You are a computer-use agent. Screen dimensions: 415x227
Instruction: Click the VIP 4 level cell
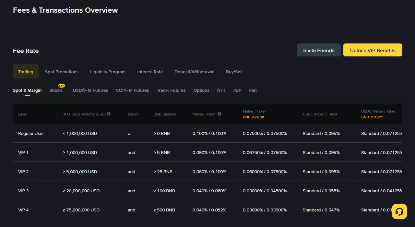pyautogui.click(x=23, y=210)
